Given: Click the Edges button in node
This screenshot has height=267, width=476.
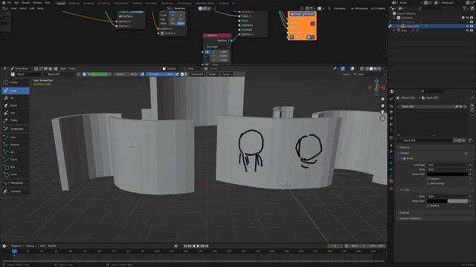Looking at the screenshot, I should click(181, 23).
